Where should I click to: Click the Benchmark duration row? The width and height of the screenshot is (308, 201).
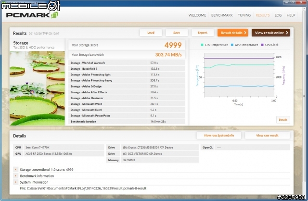[x=127, y=122]
